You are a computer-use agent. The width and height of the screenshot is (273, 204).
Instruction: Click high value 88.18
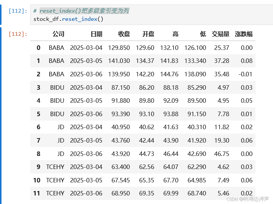[x=171, y=87]
